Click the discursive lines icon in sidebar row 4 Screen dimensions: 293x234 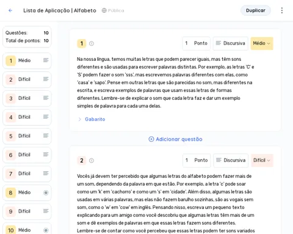(46, 117)
